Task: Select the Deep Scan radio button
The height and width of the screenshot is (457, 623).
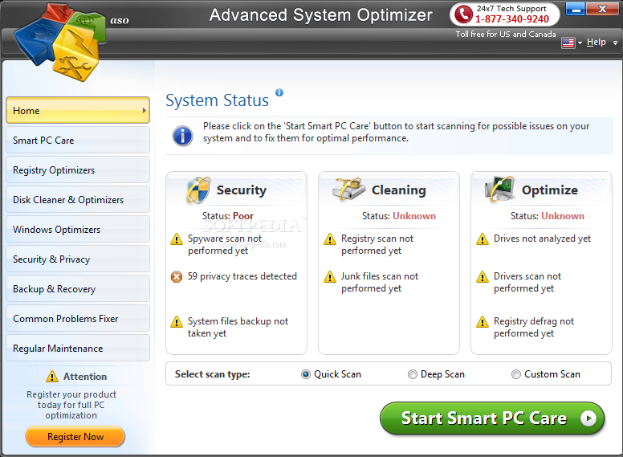Action: point(413,374)
